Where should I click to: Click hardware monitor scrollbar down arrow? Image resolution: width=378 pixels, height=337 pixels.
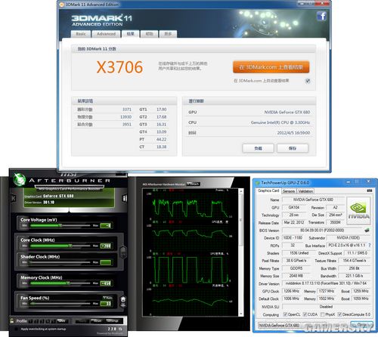point(240,314)
